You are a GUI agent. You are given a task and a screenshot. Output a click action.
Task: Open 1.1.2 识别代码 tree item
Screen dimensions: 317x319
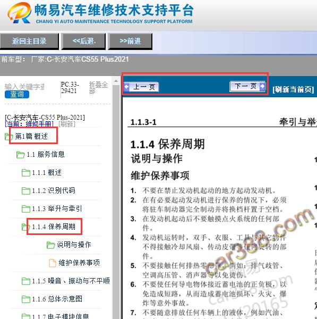point(54,190)
